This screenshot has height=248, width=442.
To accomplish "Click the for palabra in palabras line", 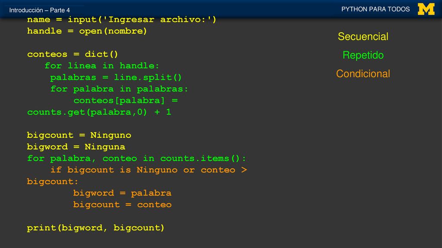I will point(119,89).
